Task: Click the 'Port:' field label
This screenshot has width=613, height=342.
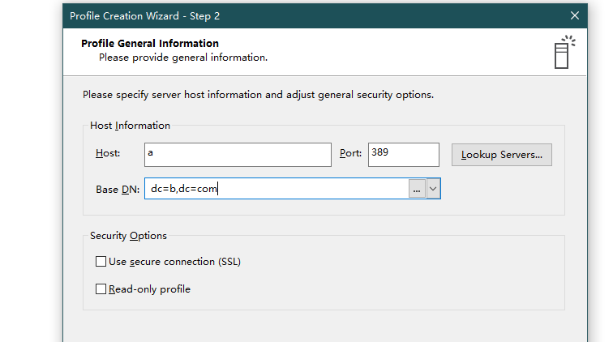Action: click(x=350, y=153)
